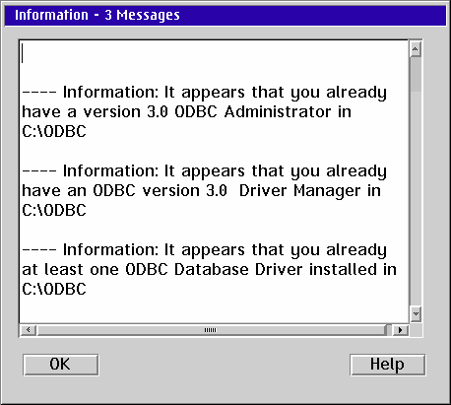The image size is (451, 405).
Task: Click "version 3.0" in the Administrator message
Action: pos(125,111)
